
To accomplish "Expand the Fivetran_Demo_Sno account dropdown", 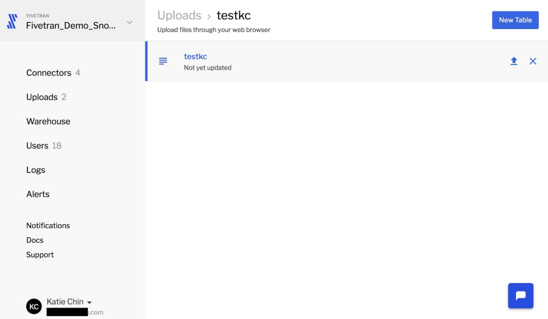I will click(130, 22).
